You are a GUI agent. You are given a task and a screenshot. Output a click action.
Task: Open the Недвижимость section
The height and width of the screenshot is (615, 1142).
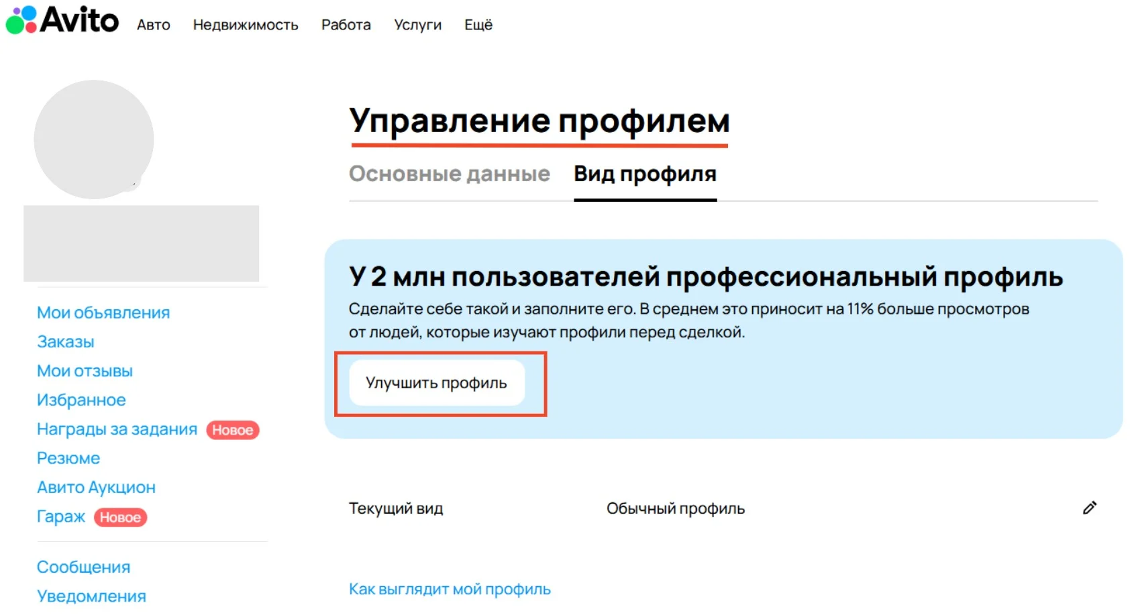(x=245, y=25)
